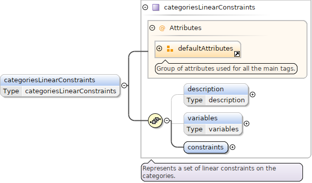Click the defaultAttributes attribute group icon
312x183 pixels.
pyautogui.click(x=170, y=49)
